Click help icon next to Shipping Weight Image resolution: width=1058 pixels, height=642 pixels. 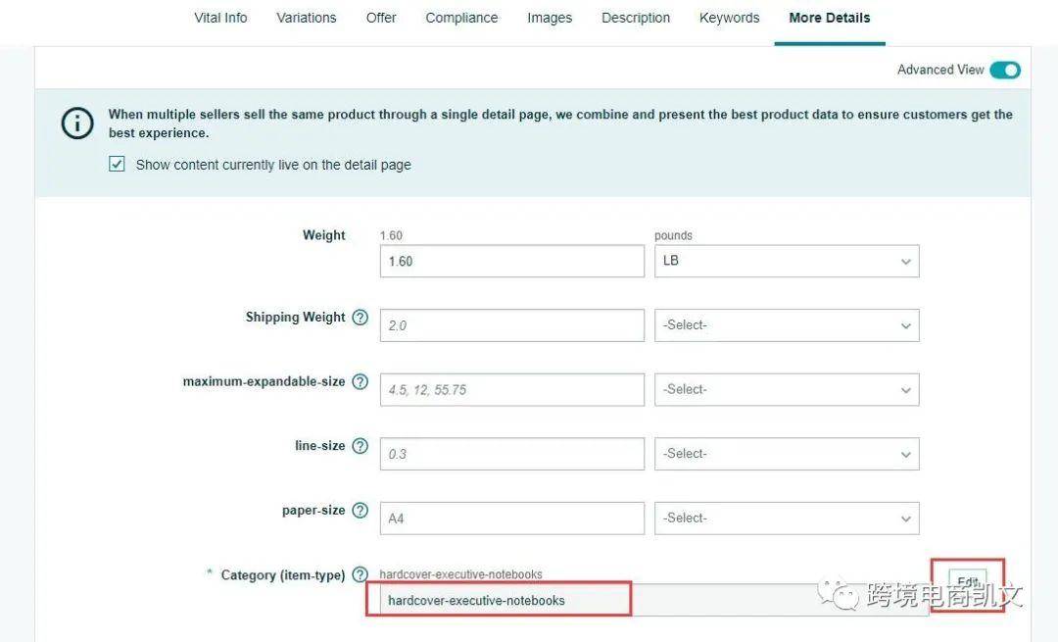[361, 318]
